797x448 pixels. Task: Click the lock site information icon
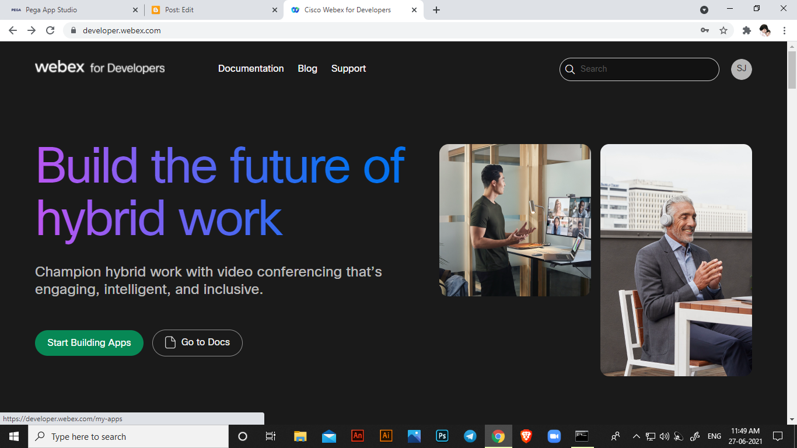click(74, 30)
